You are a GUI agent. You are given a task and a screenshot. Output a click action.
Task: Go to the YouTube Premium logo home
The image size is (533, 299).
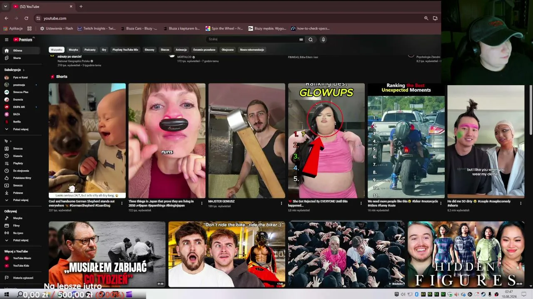coord(23,39)
